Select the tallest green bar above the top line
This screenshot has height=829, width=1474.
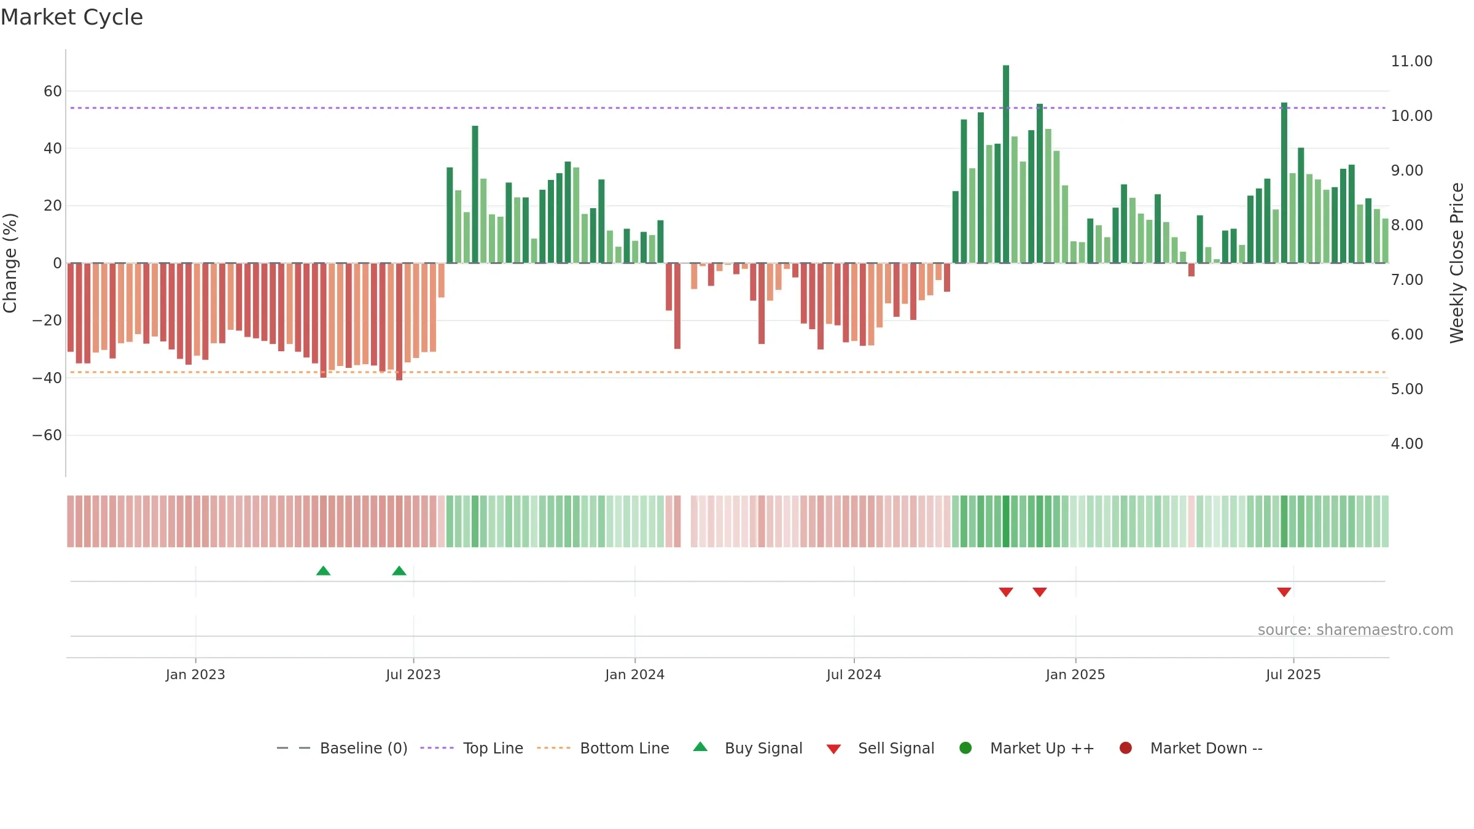1006,164
